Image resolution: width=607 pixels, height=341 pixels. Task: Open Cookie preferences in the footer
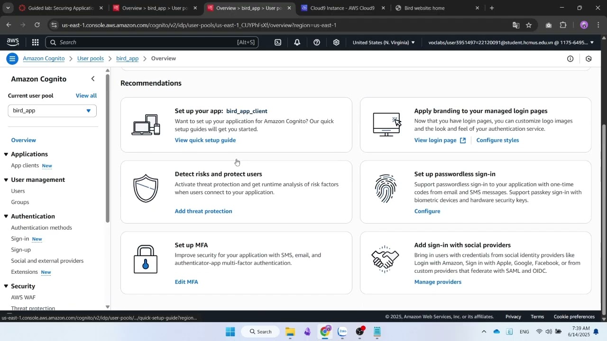pyautogui.click(x=574, y=317)
